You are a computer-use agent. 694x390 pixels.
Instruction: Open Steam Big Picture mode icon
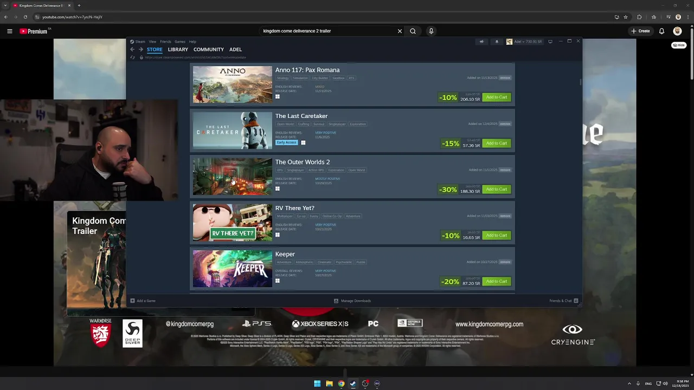click(550, 42)
